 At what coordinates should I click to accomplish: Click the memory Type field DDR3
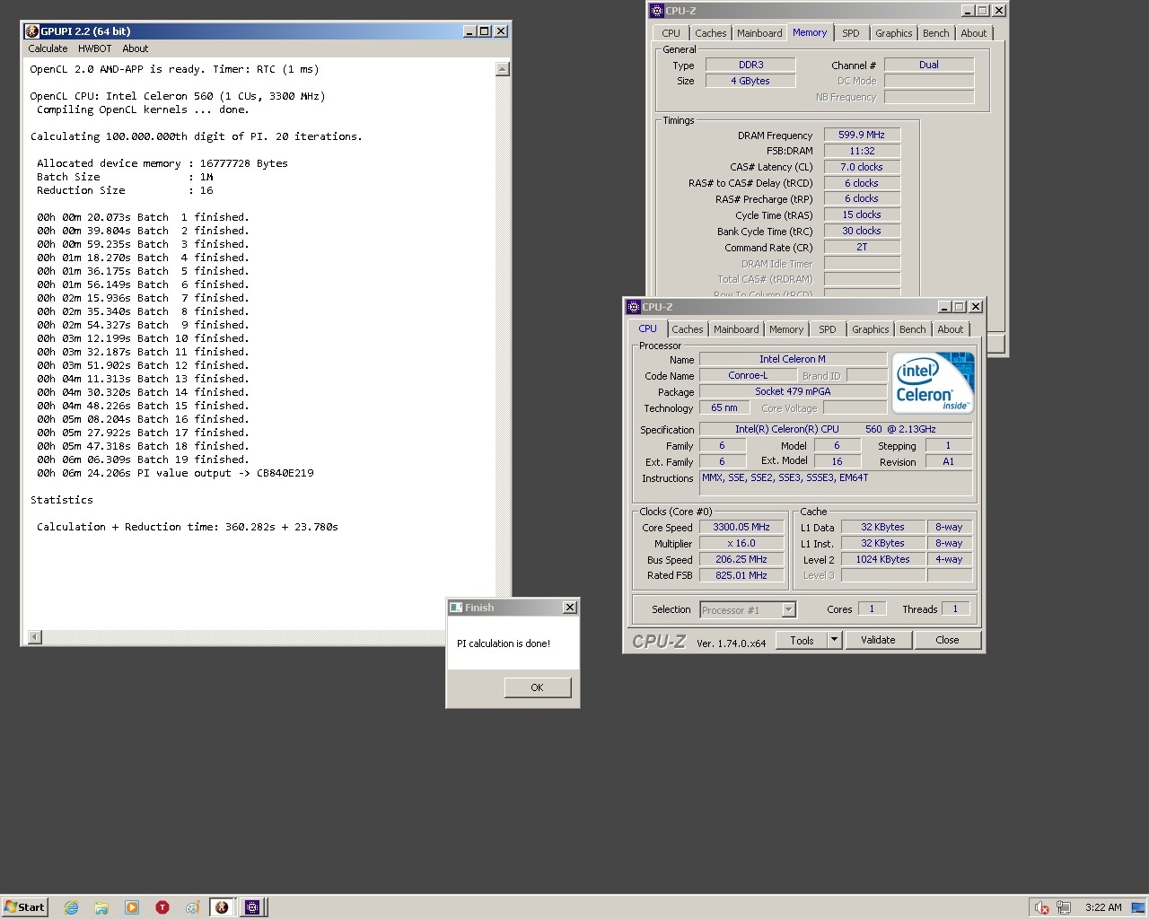tap(750, 65)
